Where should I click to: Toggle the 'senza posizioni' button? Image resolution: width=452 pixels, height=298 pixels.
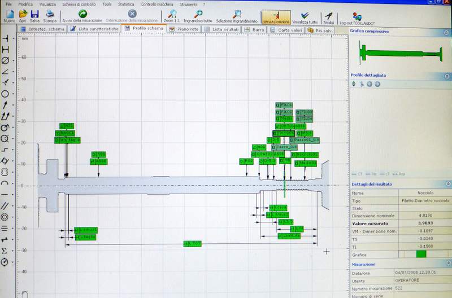click(276, 16)
